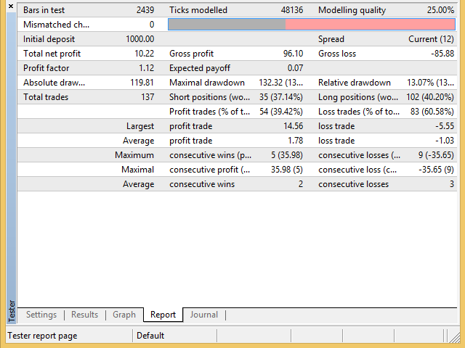This screenshot has height=348, width=465.
Task: Open the Journal tab
Action: point(203,315)
